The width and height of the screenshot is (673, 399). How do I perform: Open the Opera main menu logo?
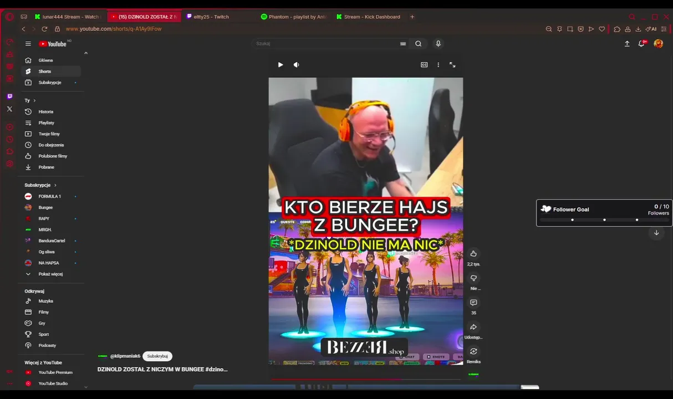[9, 17]
